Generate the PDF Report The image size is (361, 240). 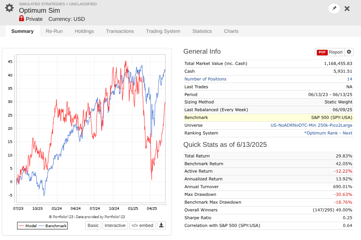pyautogui.click(x=330, y=52)
